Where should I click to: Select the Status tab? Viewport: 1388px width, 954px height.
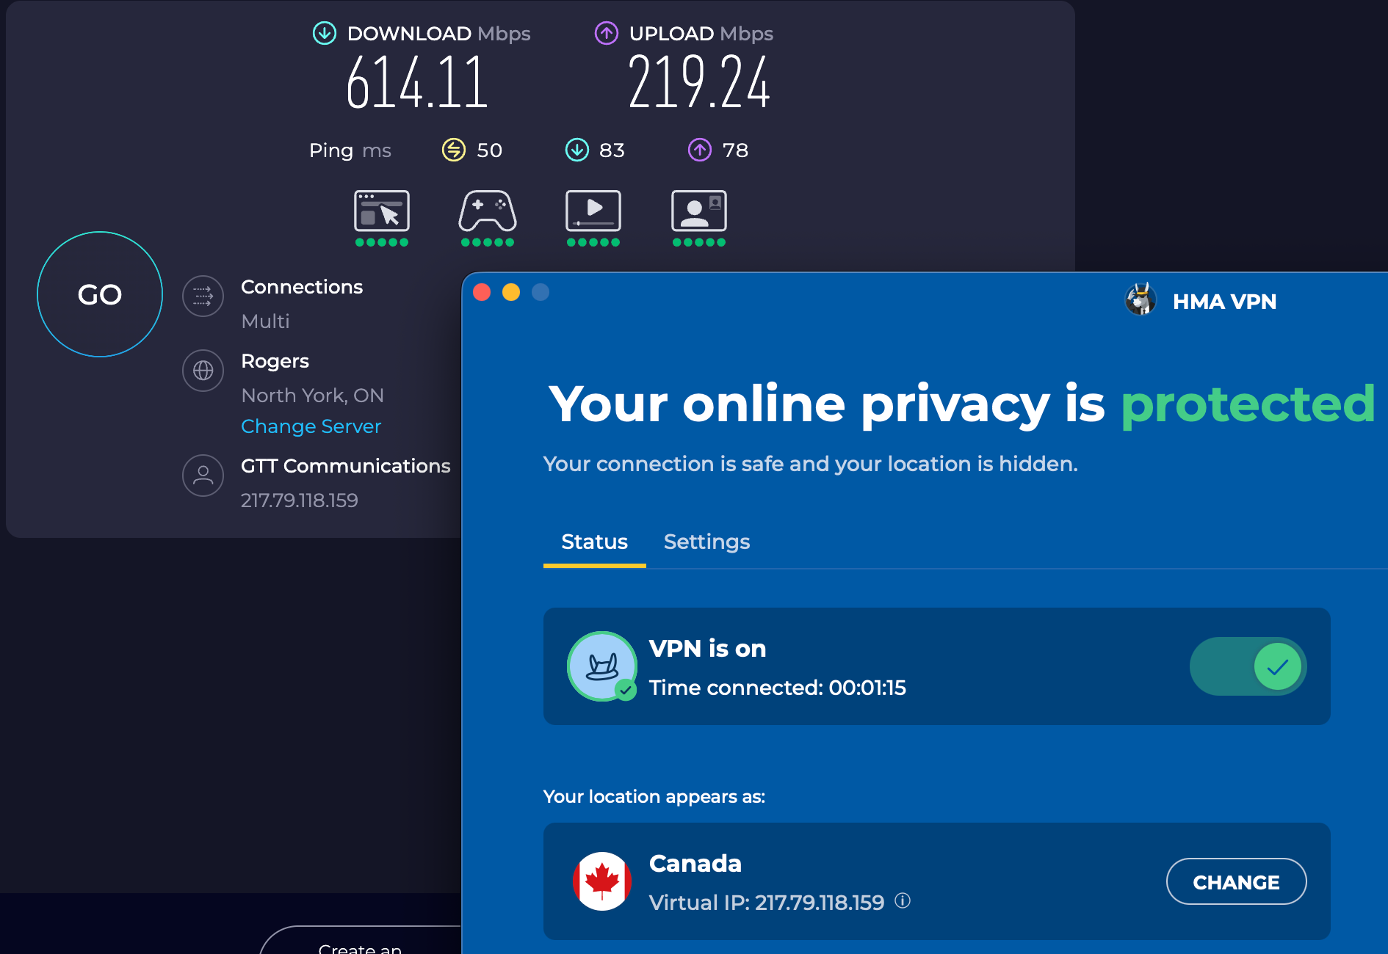click(x=594, y=542)
